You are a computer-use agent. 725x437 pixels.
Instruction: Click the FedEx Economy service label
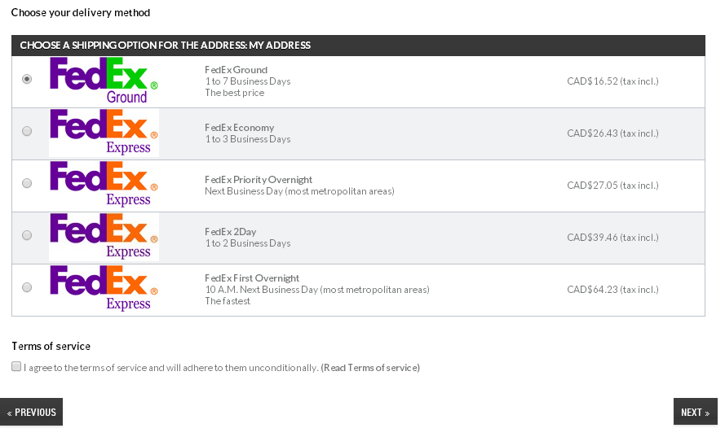pos(239,128)
